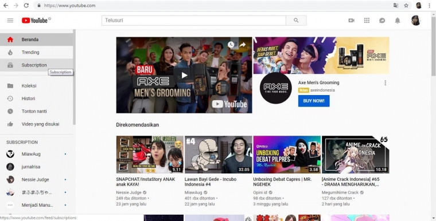
Task: Open Video yang disukai in sidebar
Action: tap(36, 124)
